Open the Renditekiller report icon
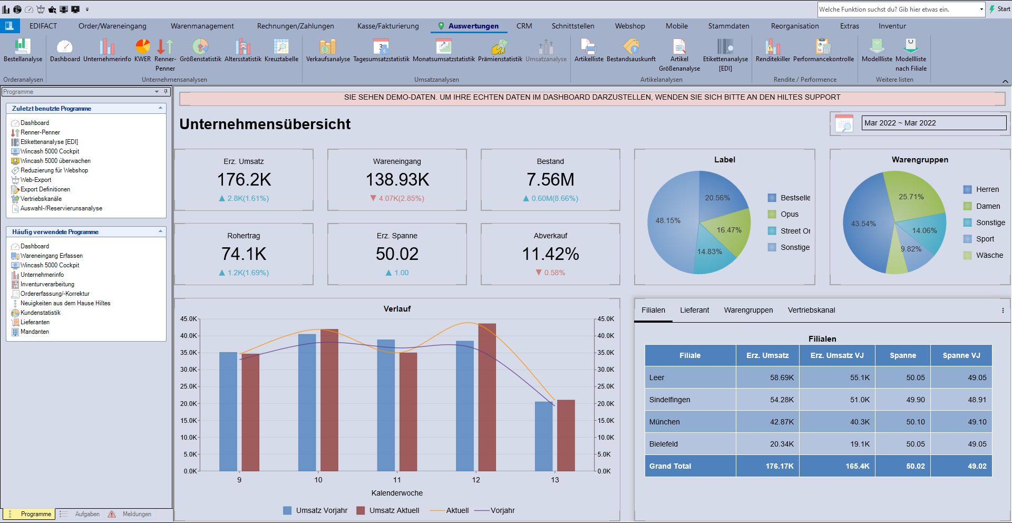This screenshot has width=1012, height=523. 772,47
